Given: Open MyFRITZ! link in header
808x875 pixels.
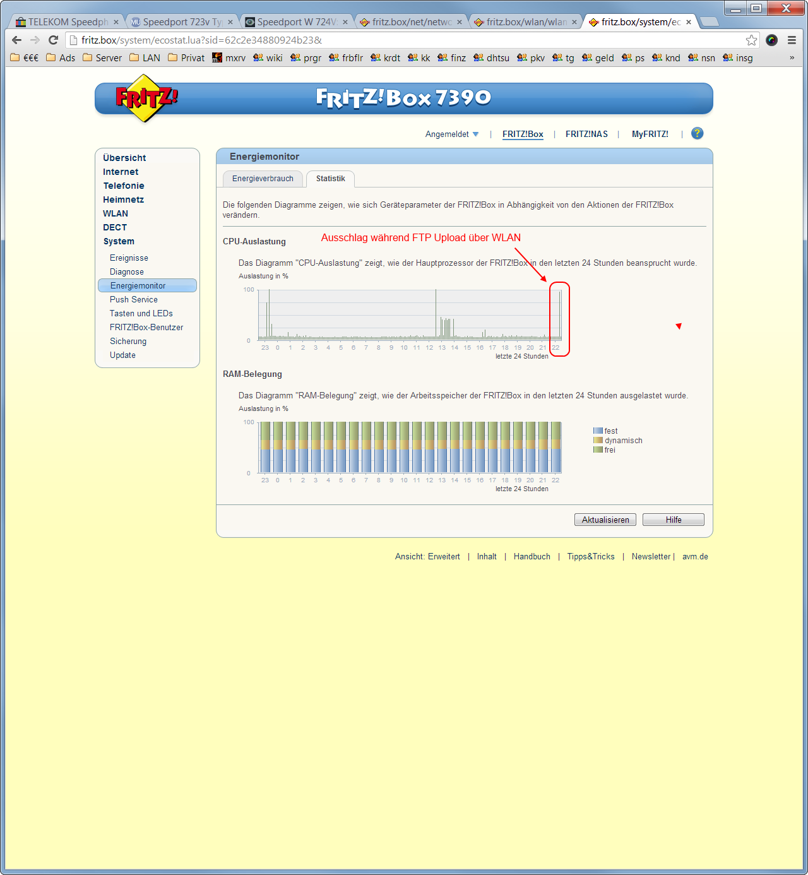Looking at the screenshot, I should coord(650,134).
